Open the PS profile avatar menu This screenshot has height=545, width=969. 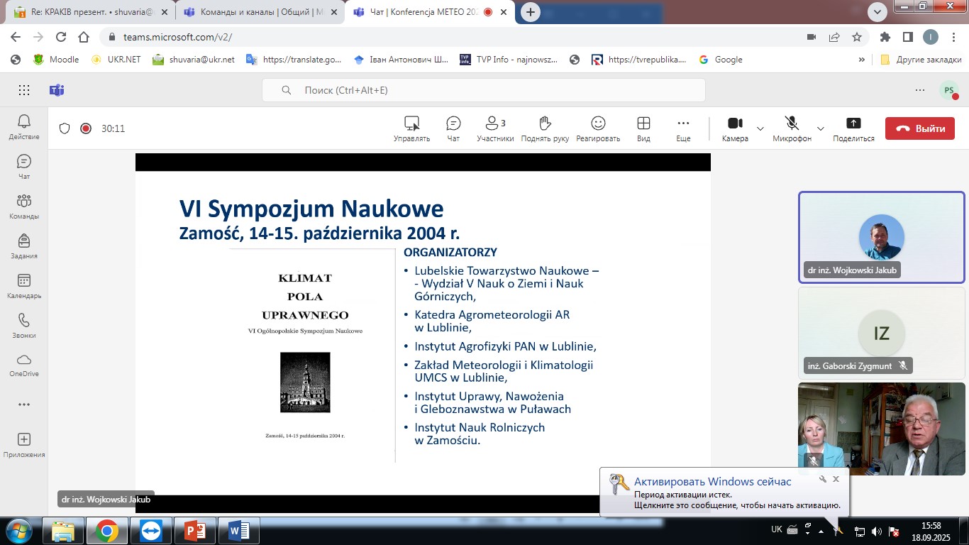point(949,90)
